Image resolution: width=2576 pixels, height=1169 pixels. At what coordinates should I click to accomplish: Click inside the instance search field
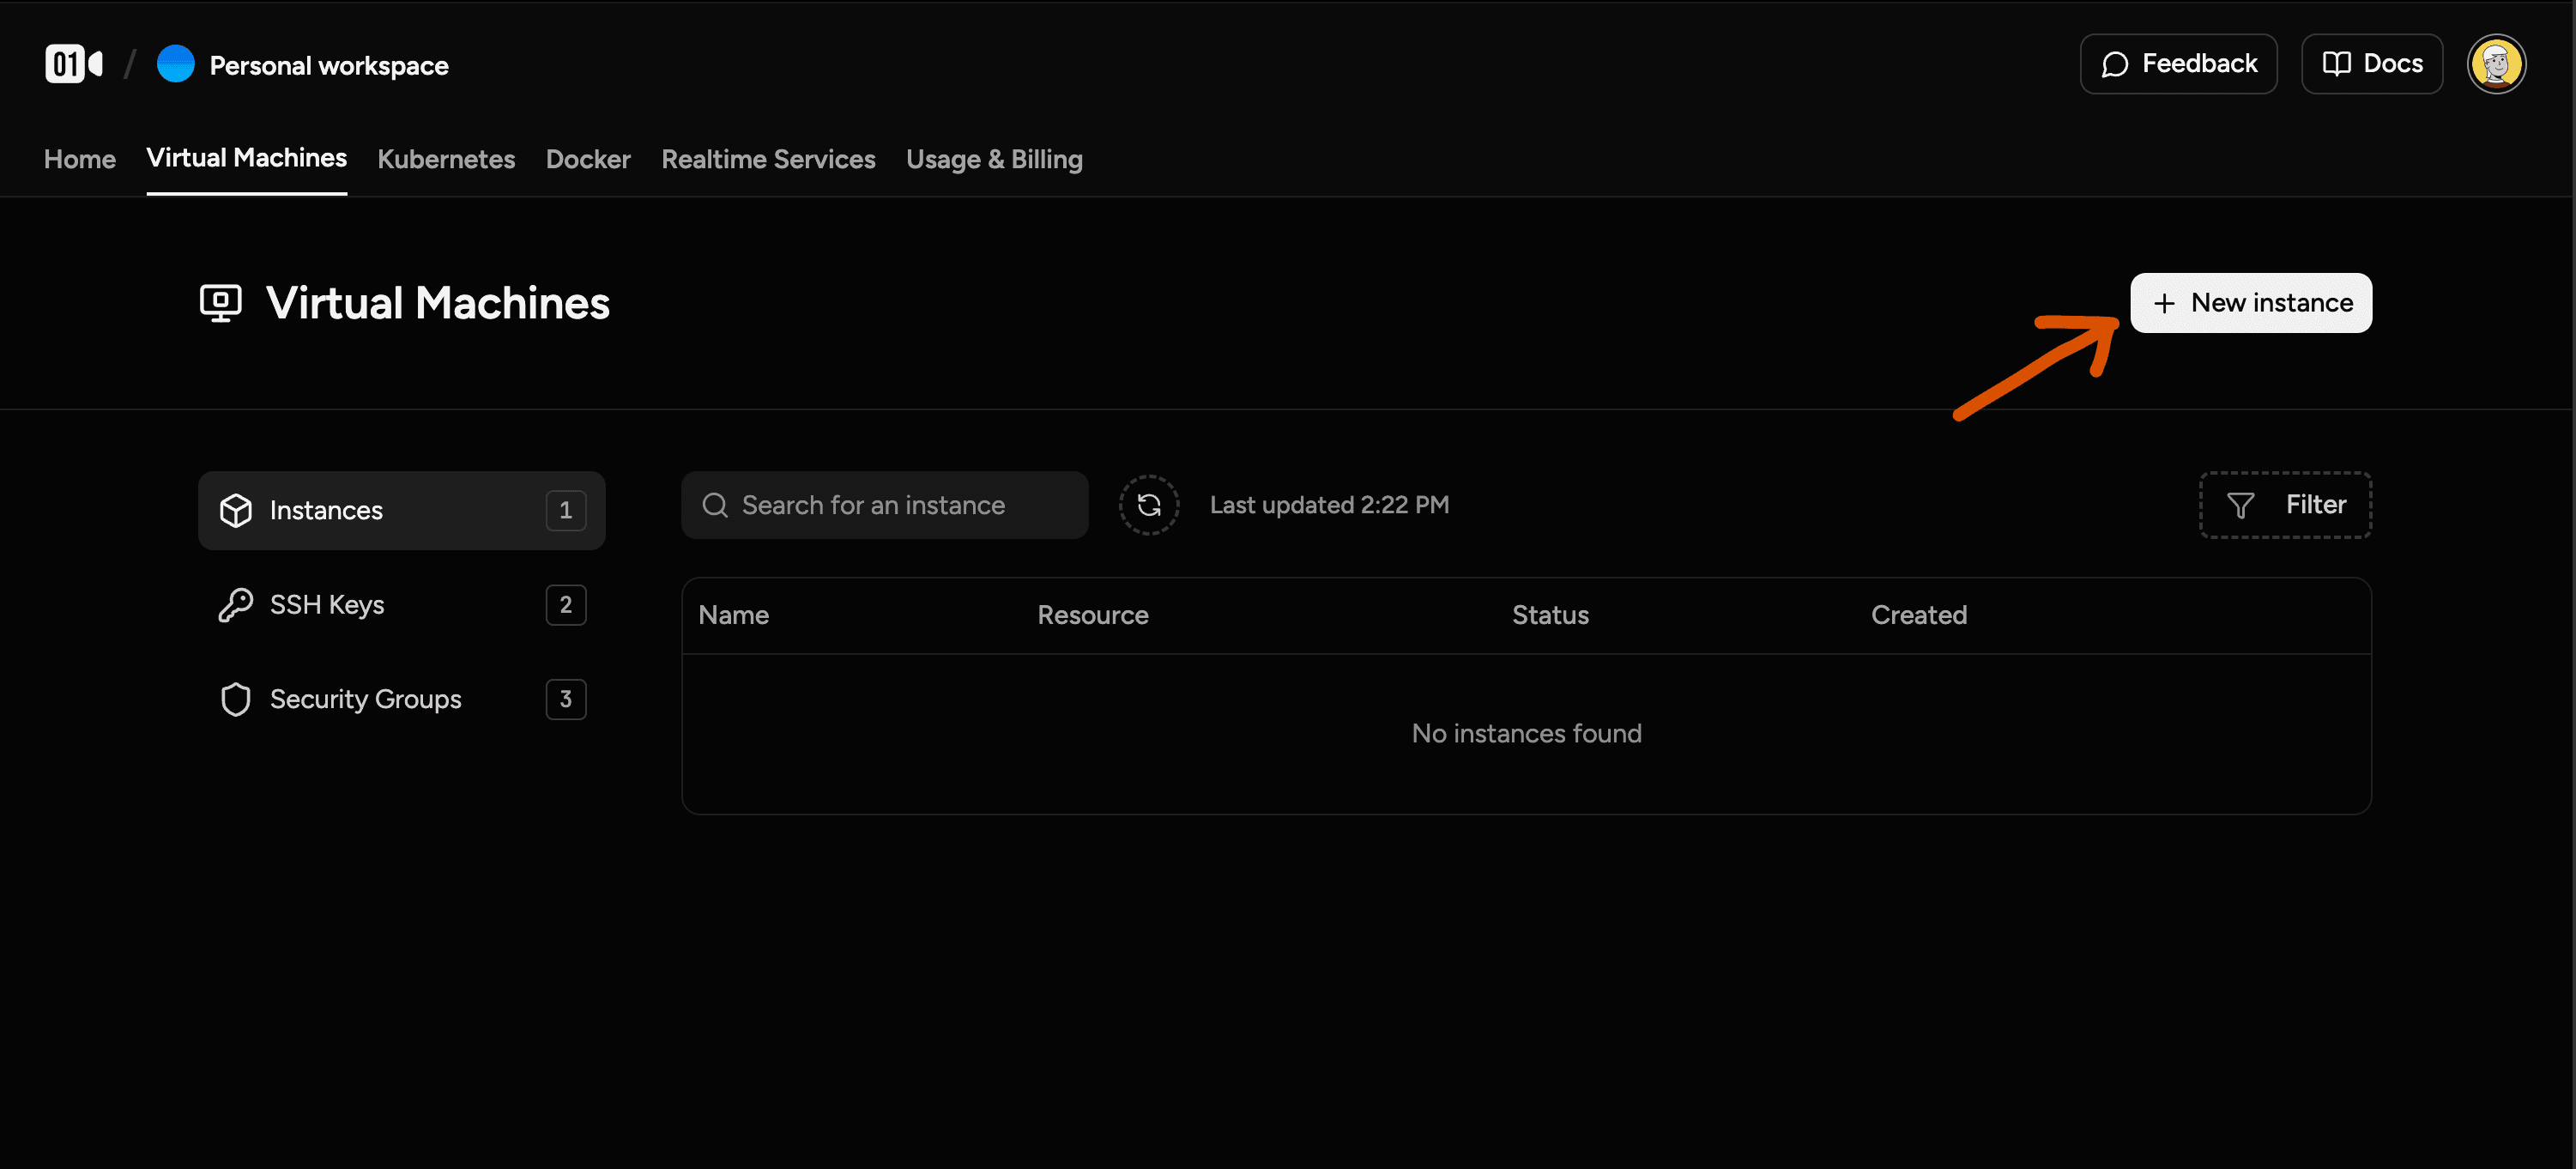click(885, 505)
